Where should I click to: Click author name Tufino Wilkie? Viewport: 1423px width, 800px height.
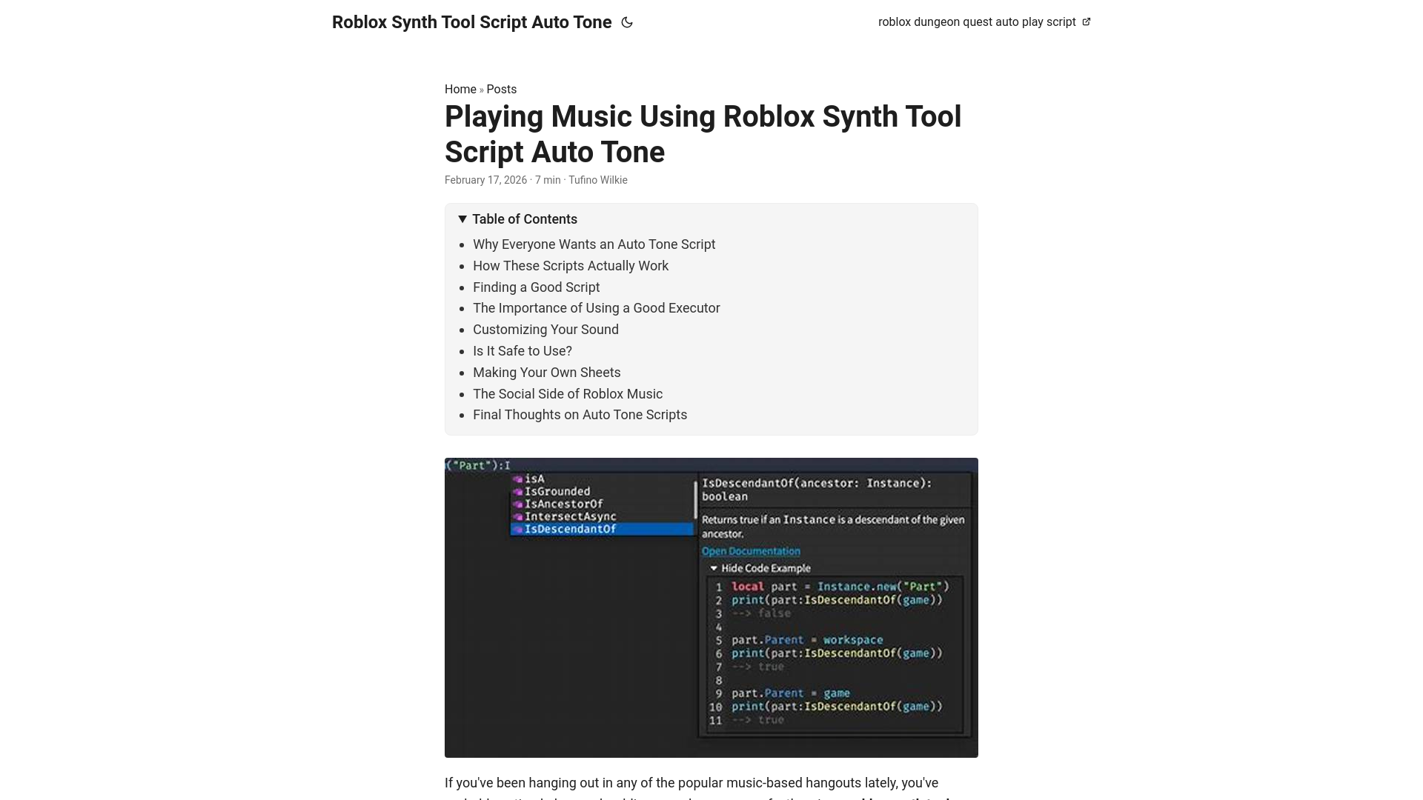(598, 180)
